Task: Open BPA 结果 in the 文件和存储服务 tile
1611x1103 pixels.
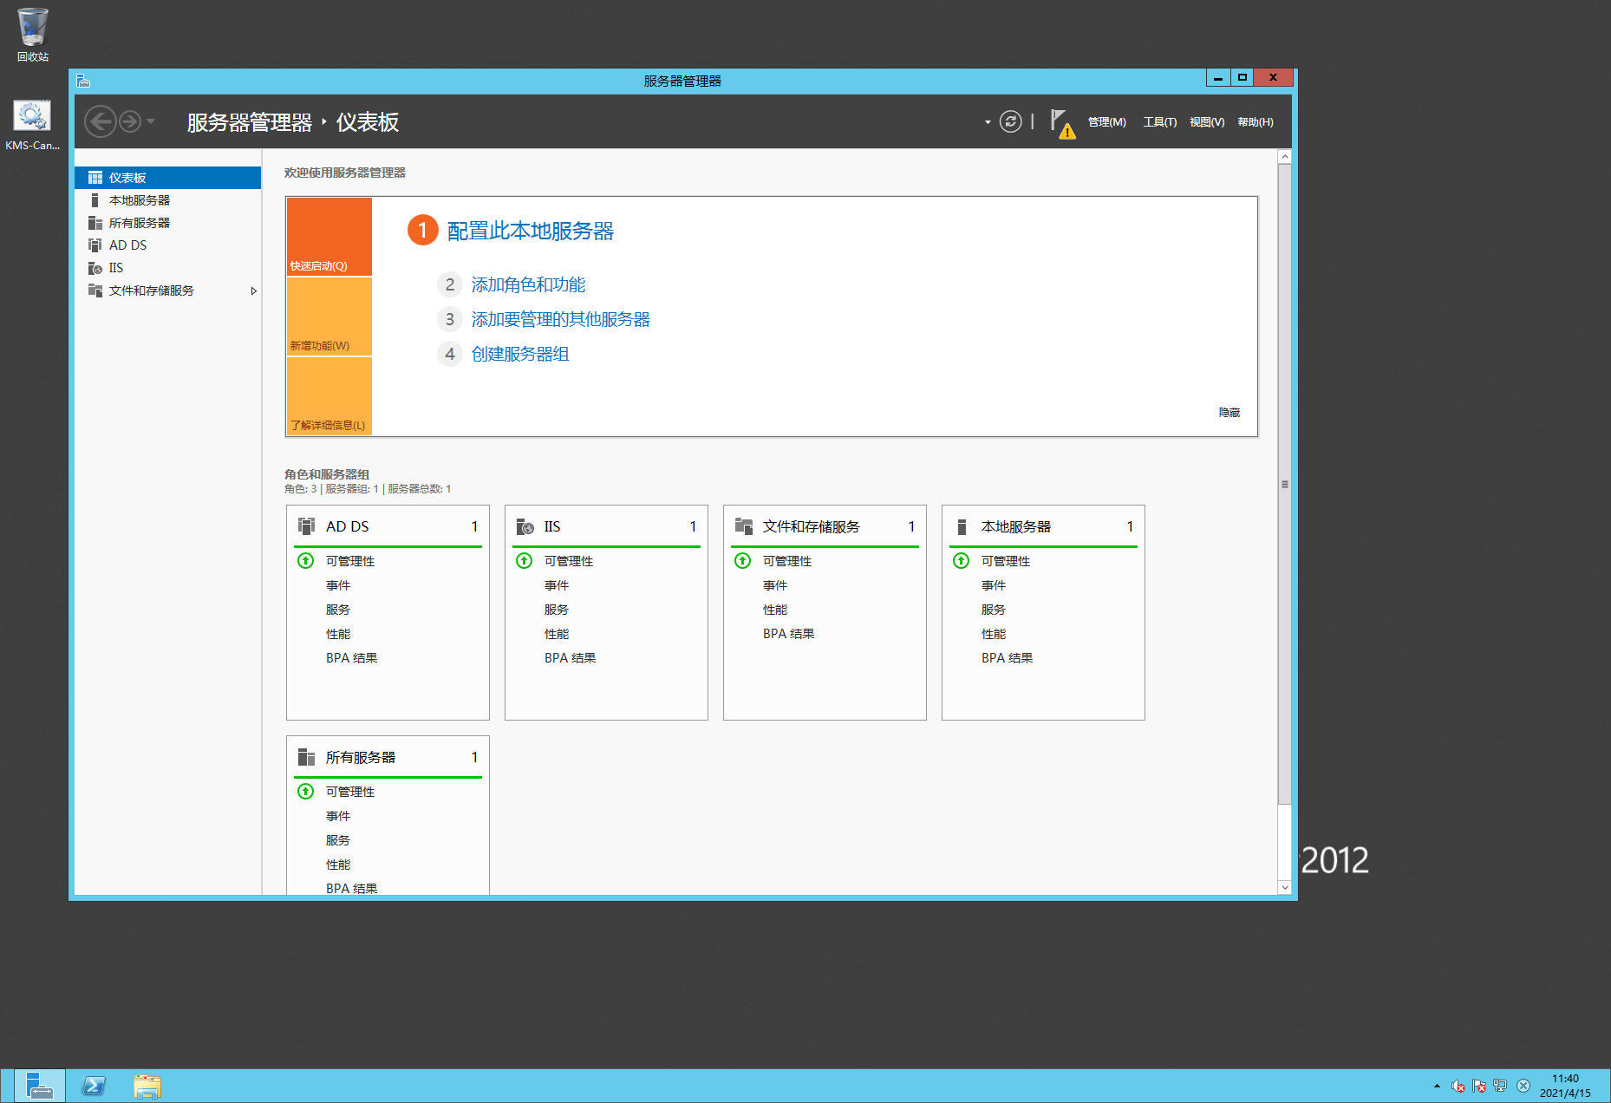Action: (788, 634)
